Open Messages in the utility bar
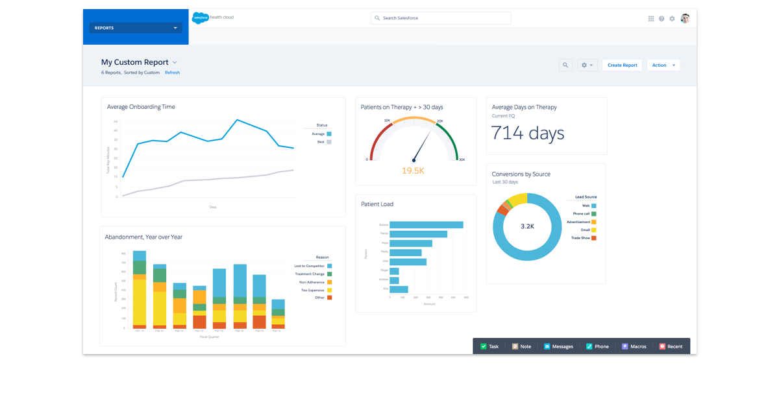 coord(558,346)
